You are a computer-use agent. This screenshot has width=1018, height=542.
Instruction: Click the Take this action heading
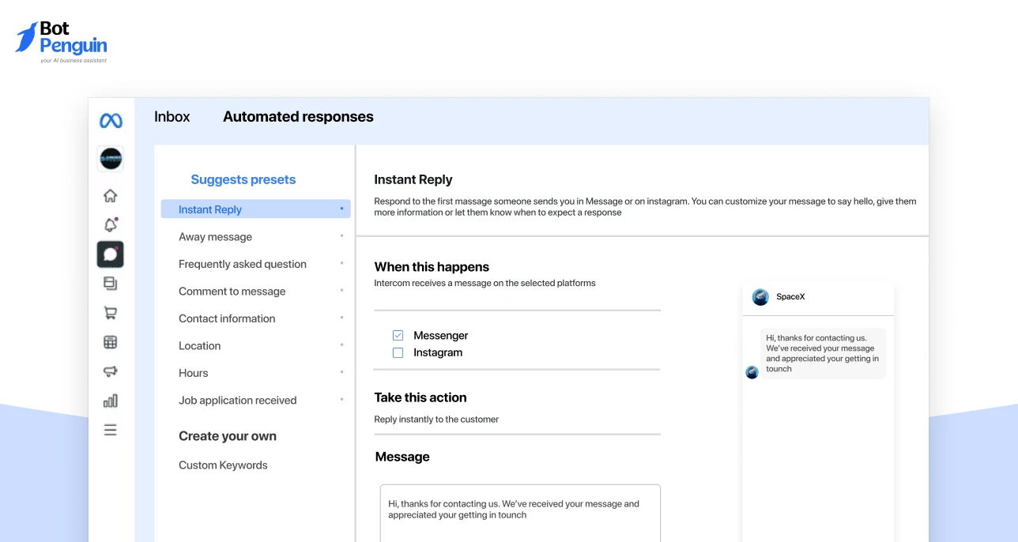pos(420,397)
